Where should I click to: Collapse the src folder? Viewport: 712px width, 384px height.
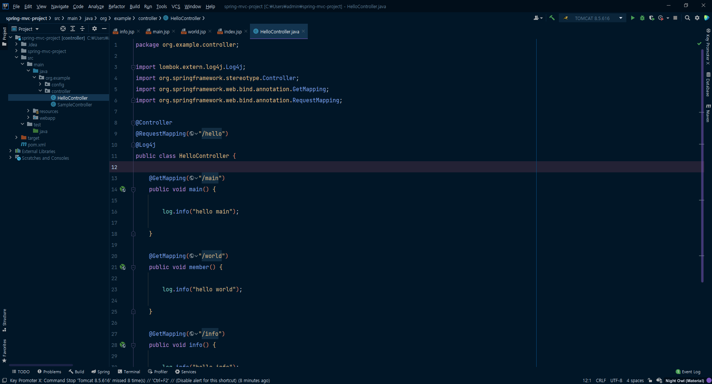coord(16,58)
